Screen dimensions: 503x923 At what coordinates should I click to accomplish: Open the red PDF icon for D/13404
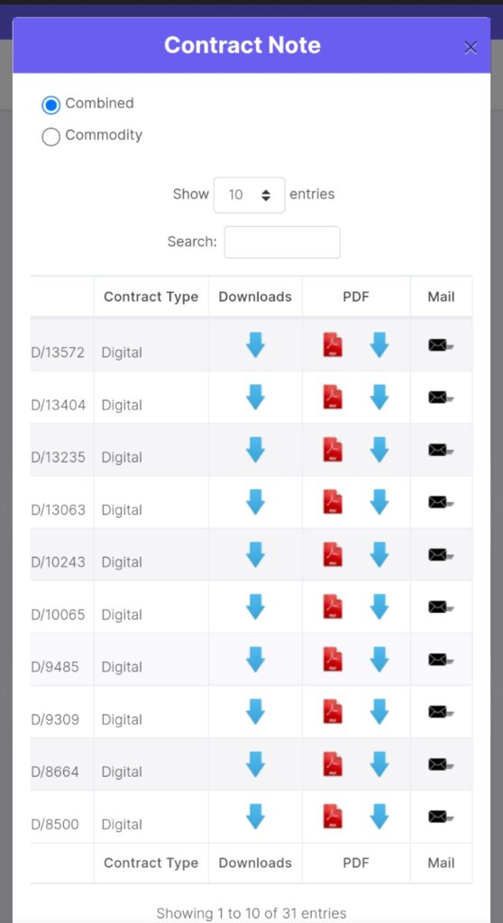pyautogui.click(x=333, y=398)
